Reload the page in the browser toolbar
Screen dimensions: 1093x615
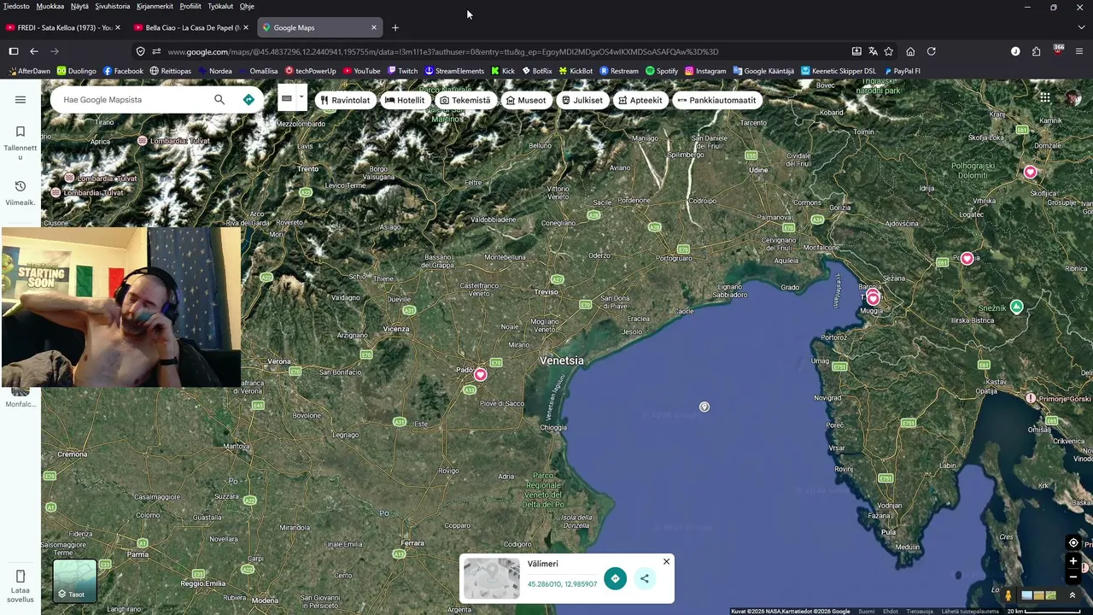pos(931,51)
